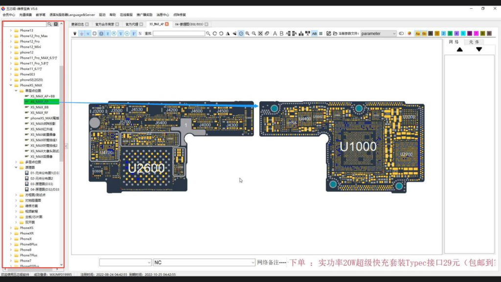Open the 会员中心 menu
Screen dimensions: 501x282
click(9, 15)
